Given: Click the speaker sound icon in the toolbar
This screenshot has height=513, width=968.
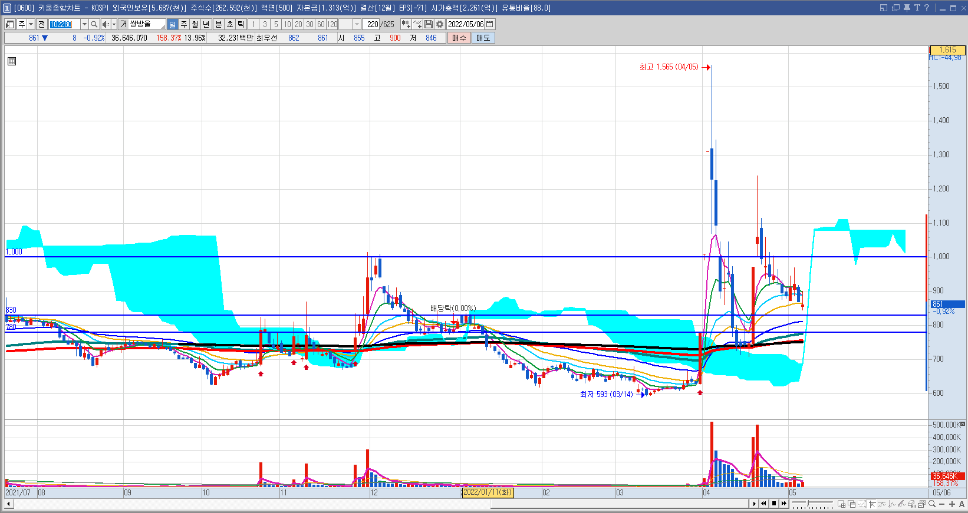Looking at the screenshot, I should tap(106, 24).
